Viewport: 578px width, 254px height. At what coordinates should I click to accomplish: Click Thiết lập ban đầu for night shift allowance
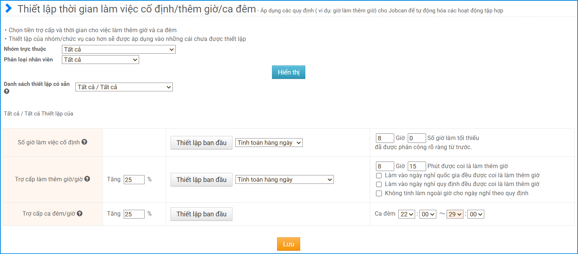point(201,214)
